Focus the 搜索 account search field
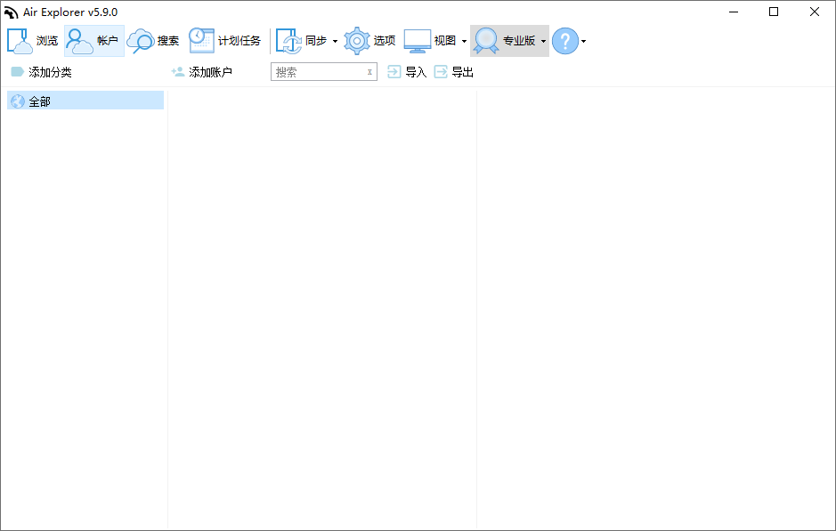The width and height of the screenshot is (836, 531). pos(317,72)
